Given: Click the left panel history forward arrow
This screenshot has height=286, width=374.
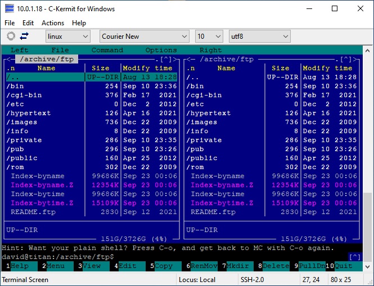Looking at the screenshot, I should click(x=175, y=59).
